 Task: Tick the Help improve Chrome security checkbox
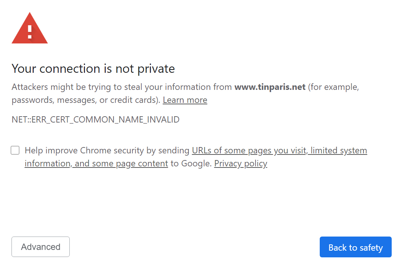click(15, 150)
